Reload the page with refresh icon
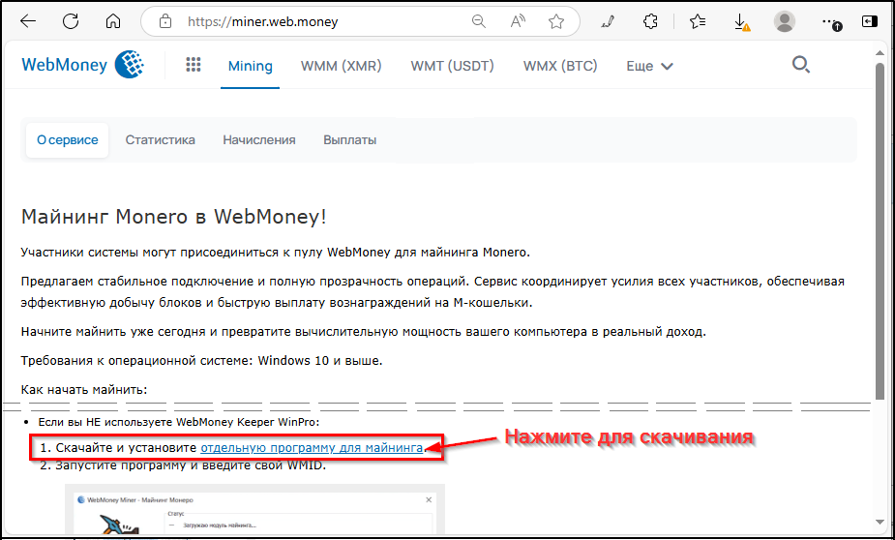The image size is (895, 540). (71, 21)
